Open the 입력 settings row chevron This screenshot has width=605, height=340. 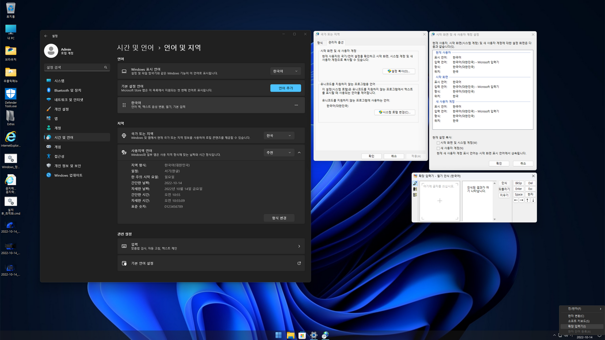(299, 246)
